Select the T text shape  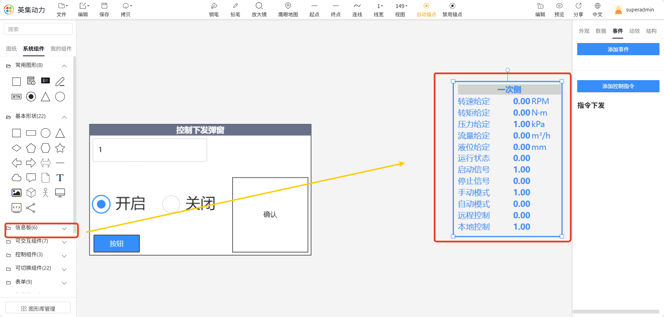pos(60,178)
